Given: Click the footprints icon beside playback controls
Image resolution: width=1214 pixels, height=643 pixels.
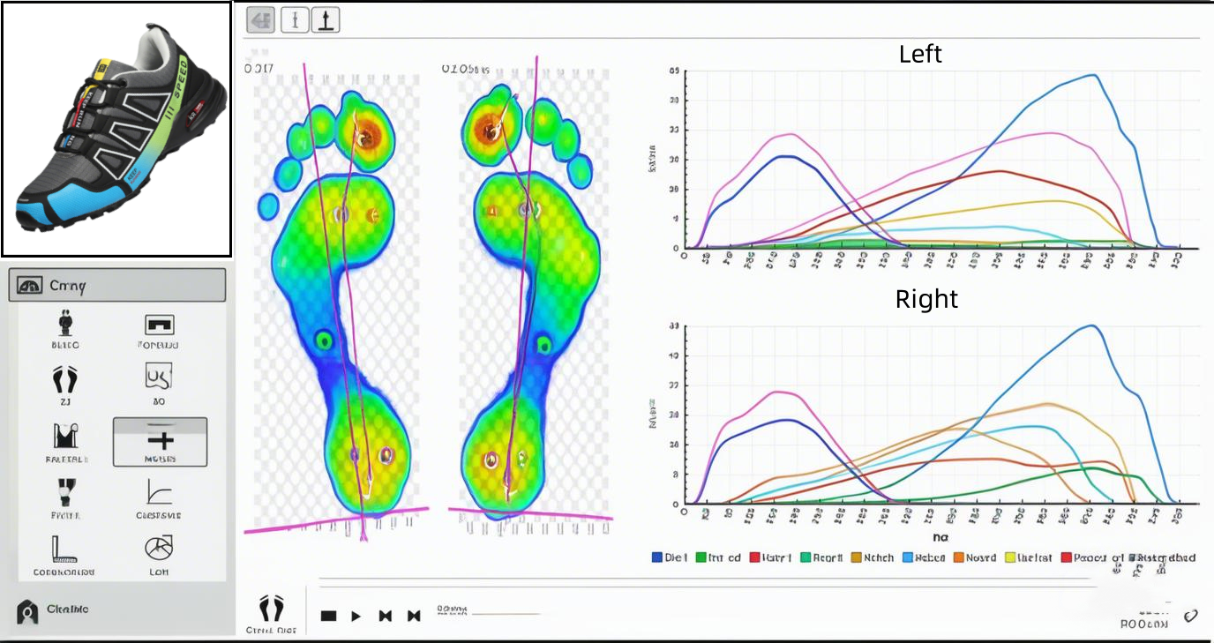Looking at the screenshot, I should 272,608.
